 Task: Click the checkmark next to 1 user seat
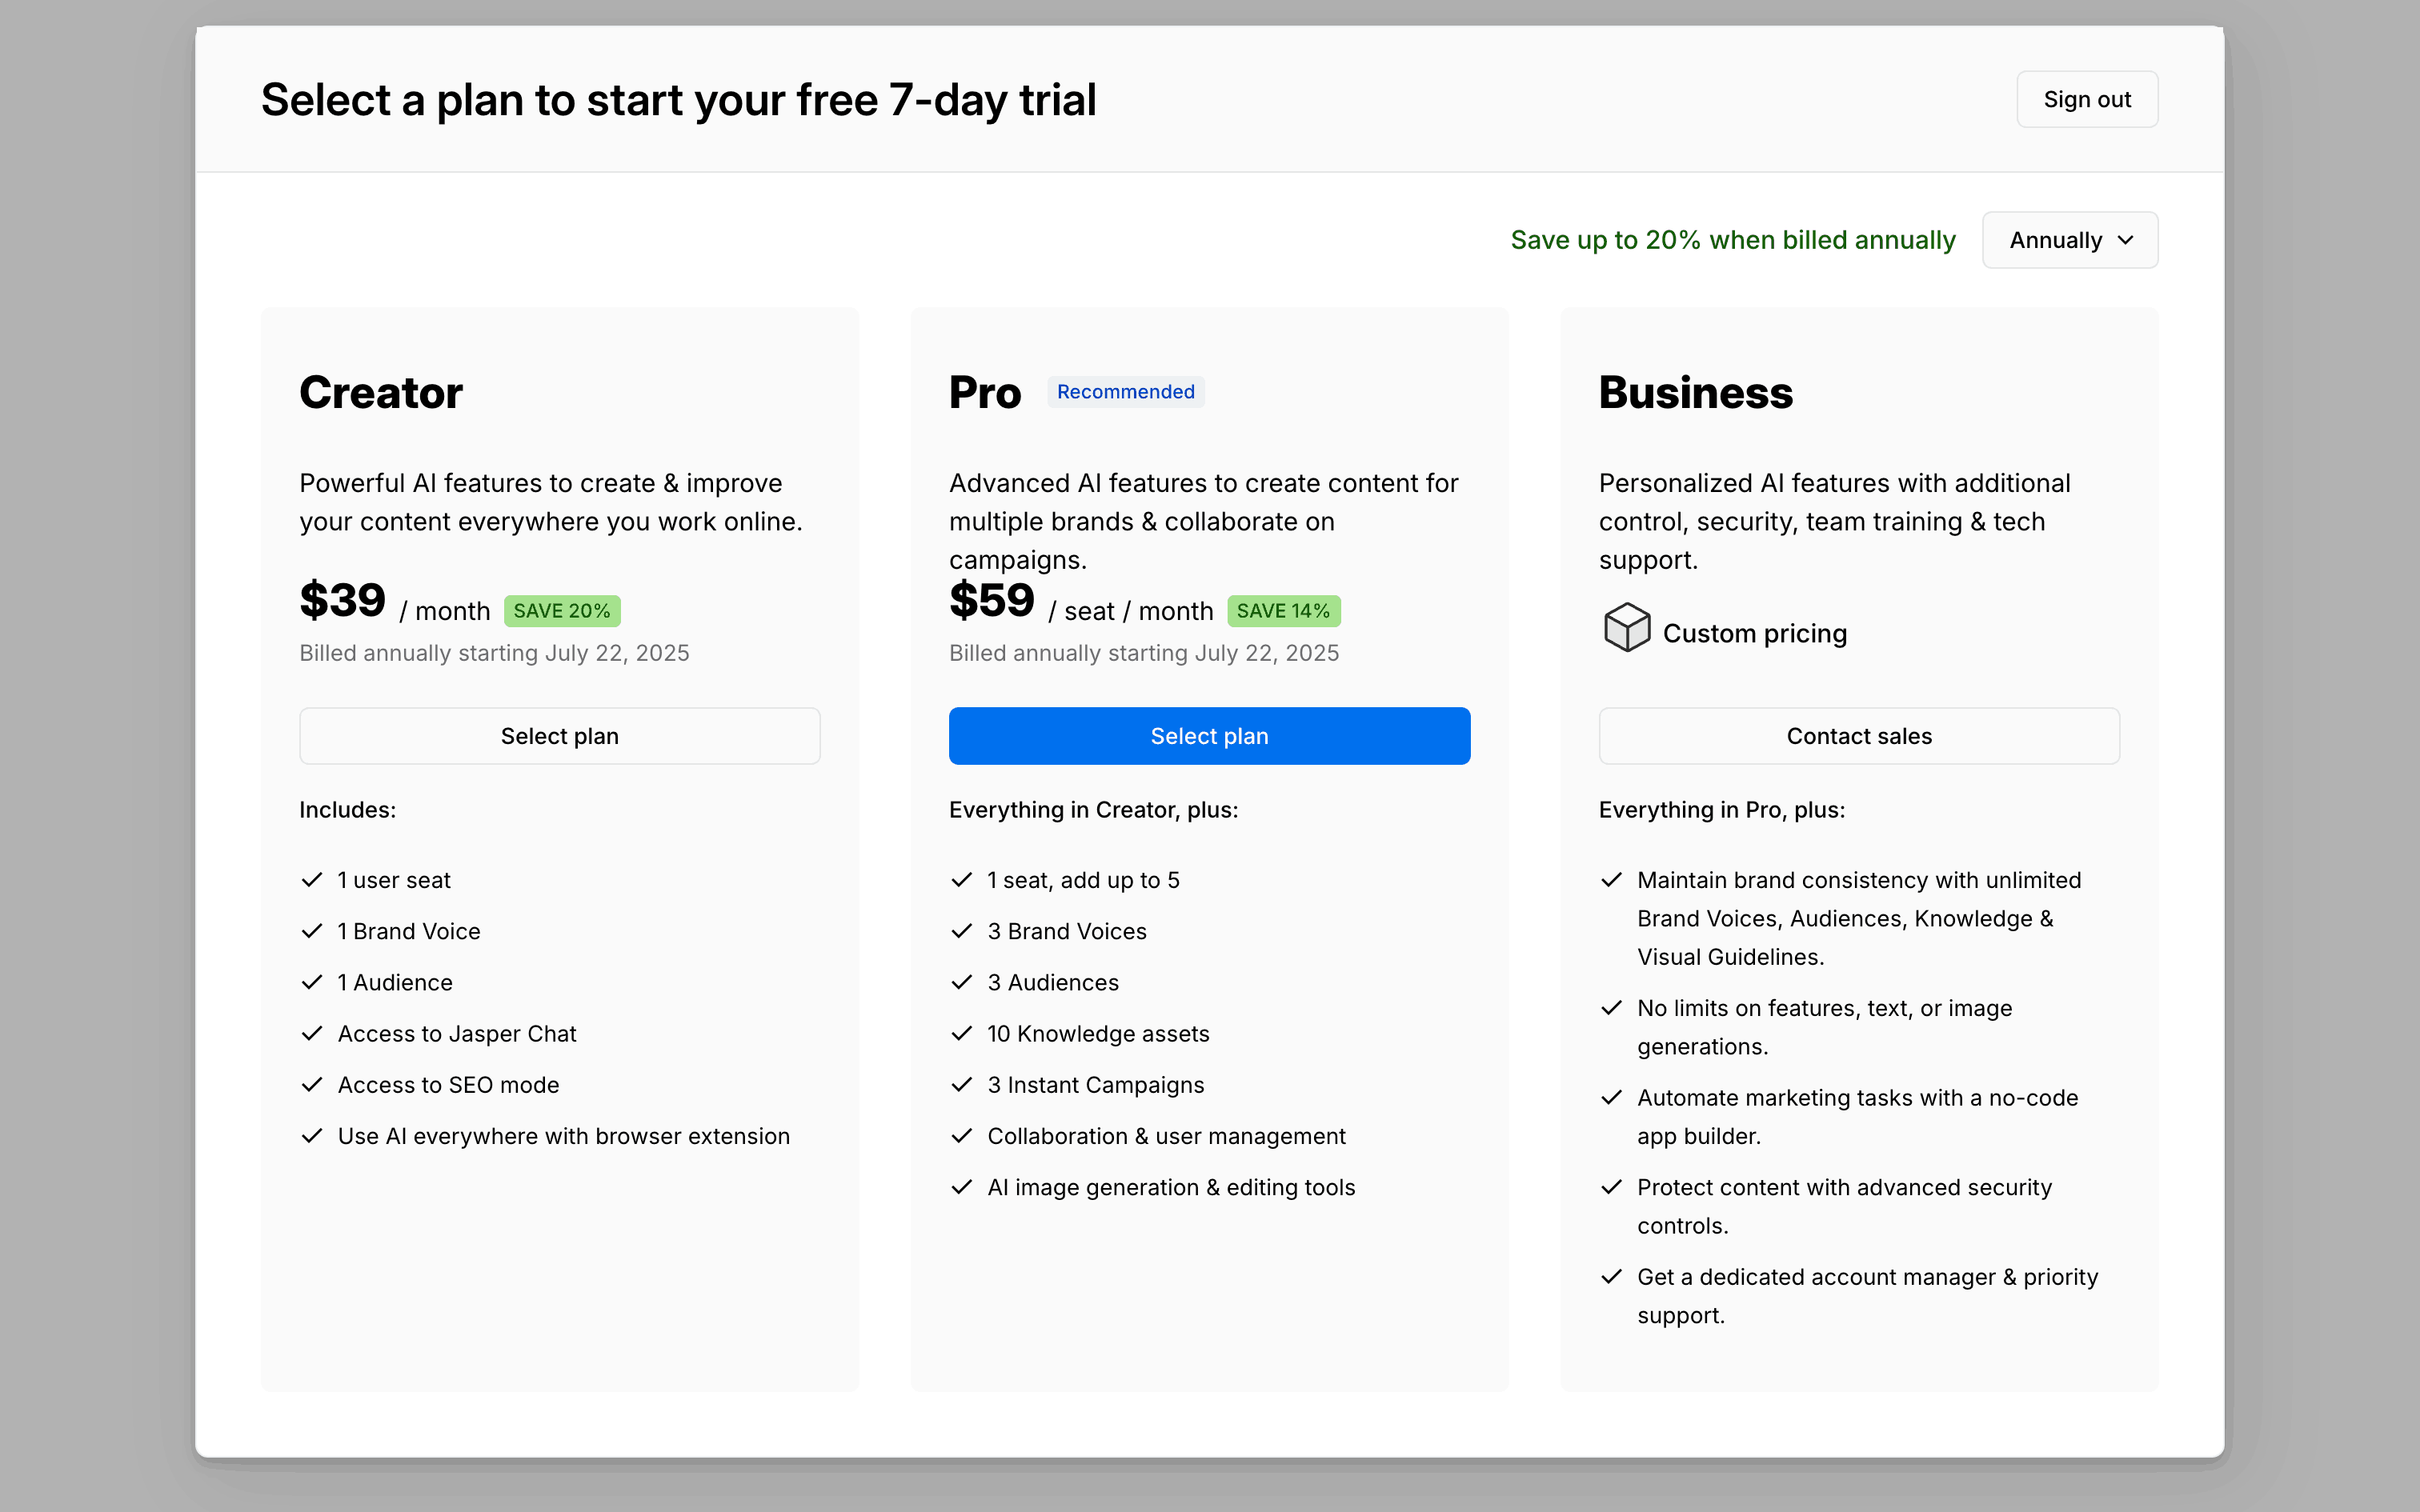coord(312,880)
